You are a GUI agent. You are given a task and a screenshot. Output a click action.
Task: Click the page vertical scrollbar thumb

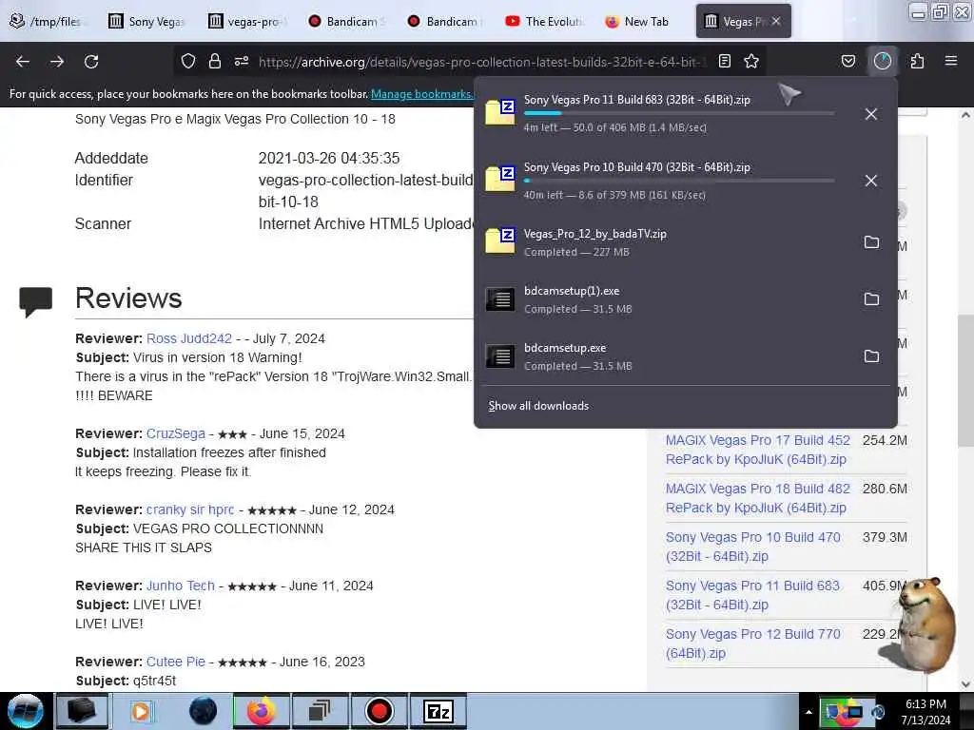coord(965,380)
